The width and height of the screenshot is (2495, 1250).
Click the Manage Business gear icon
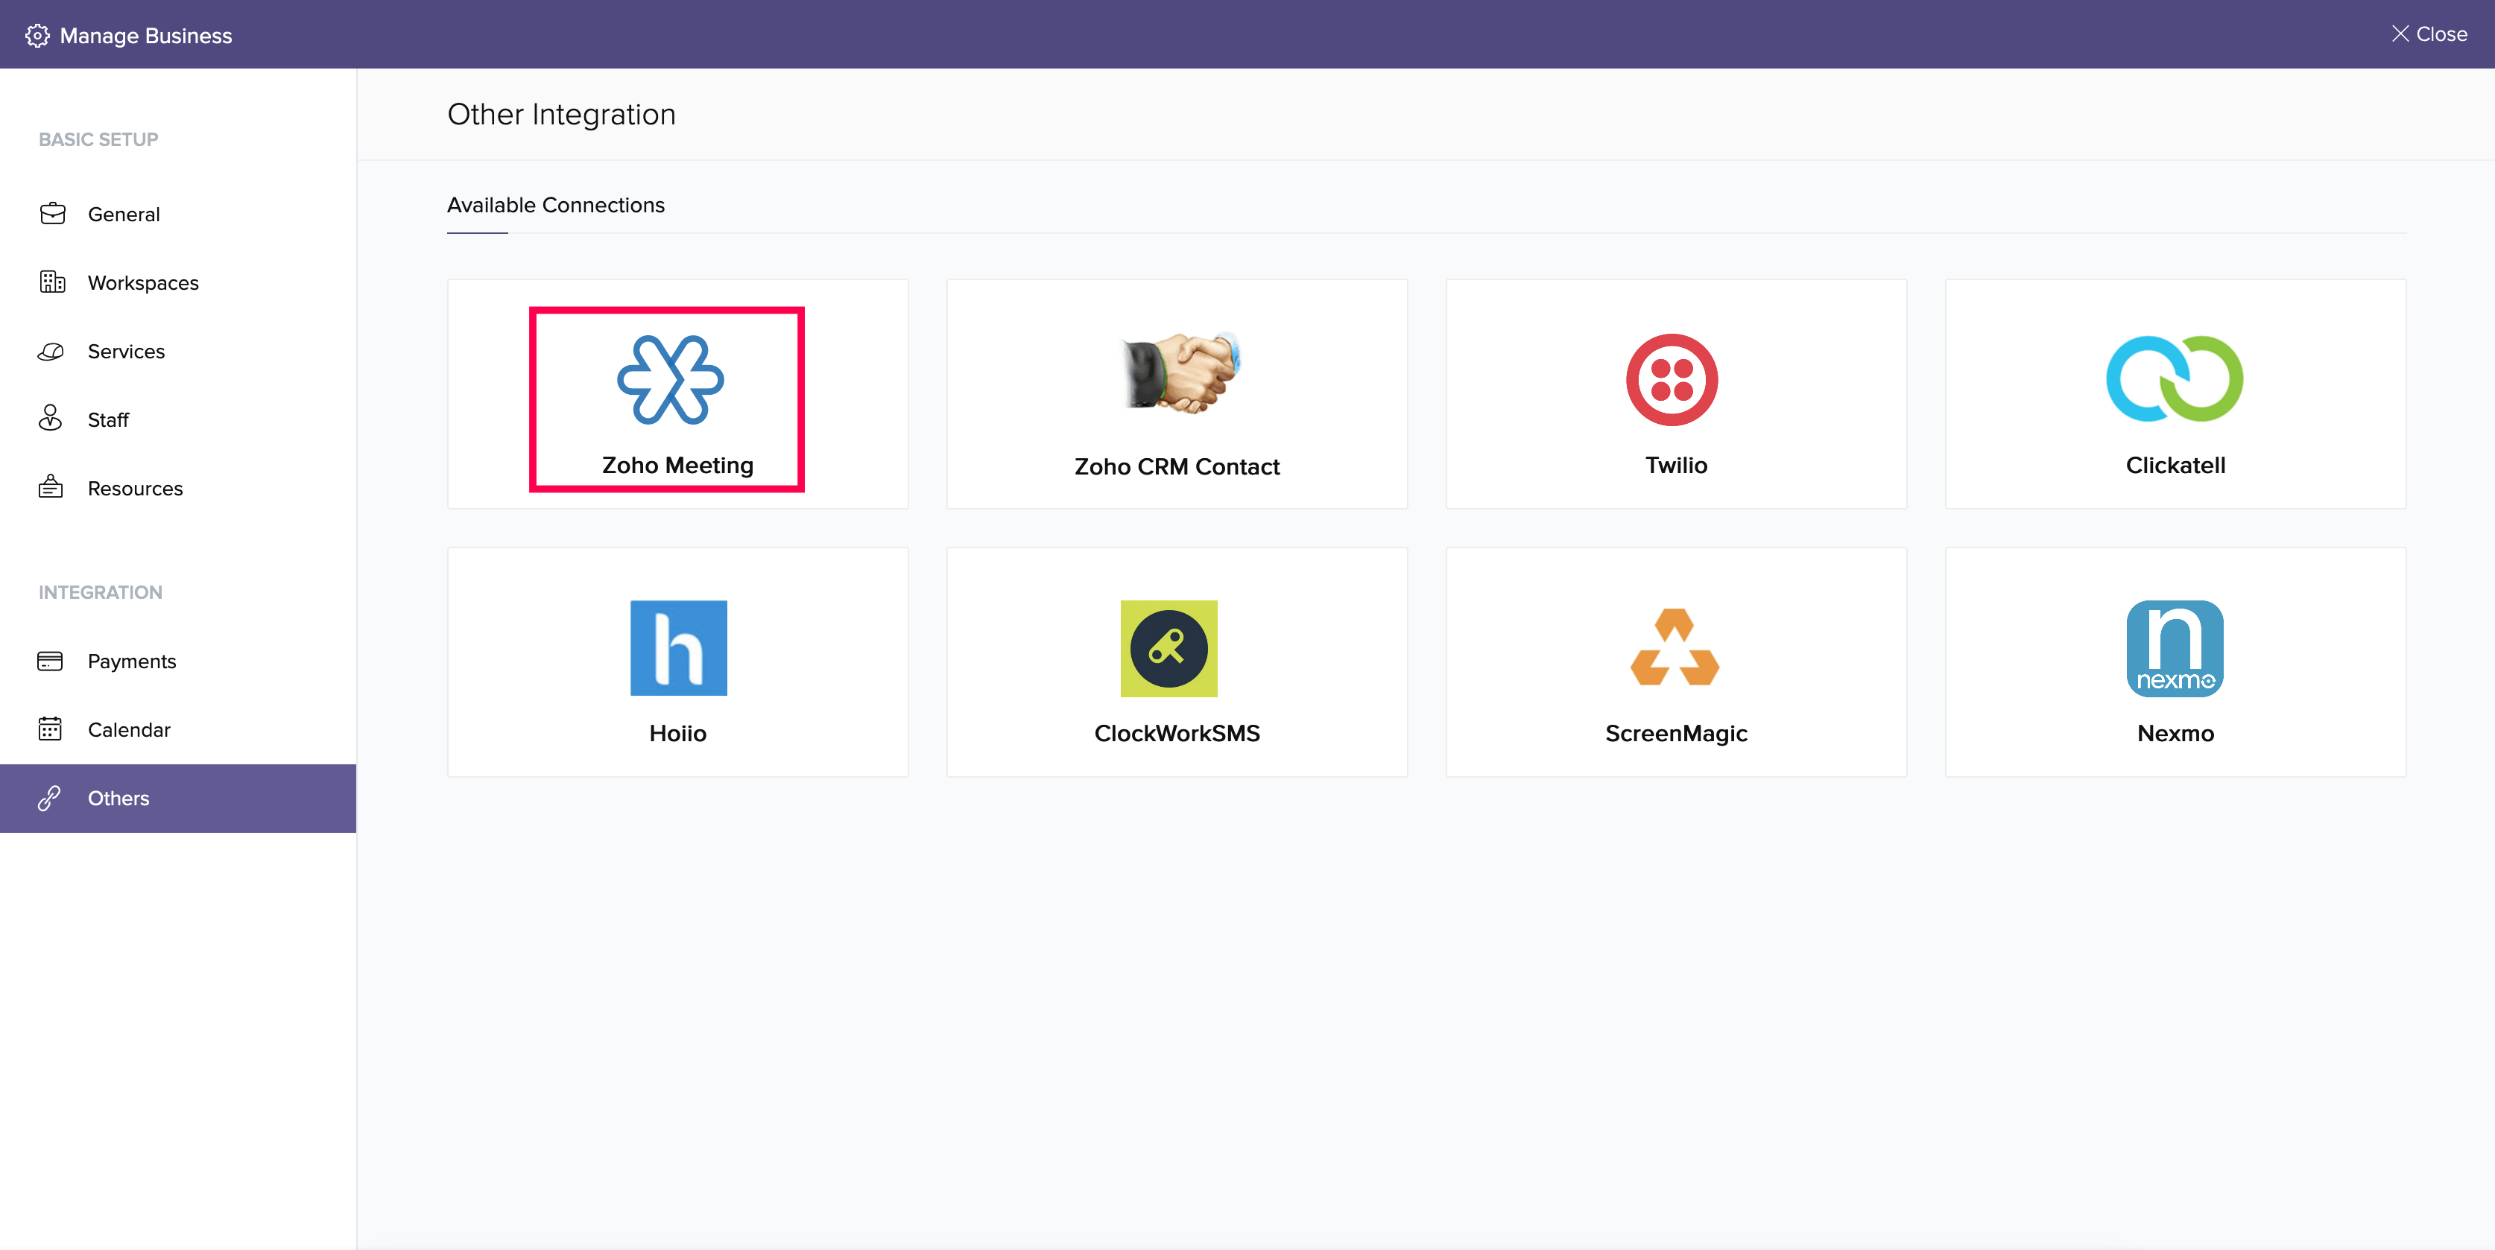[x=37, y=36]
